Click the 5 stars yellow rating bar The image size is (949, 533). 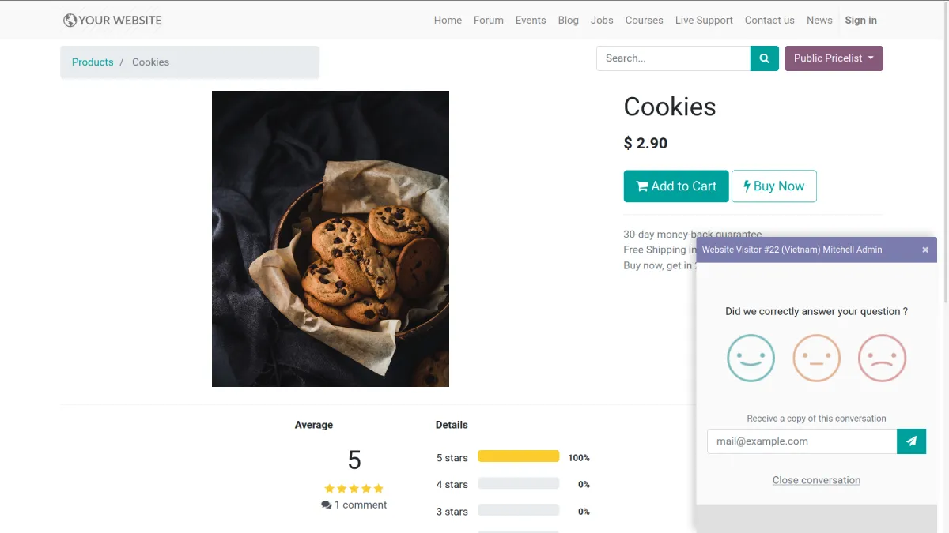[518, 456]
